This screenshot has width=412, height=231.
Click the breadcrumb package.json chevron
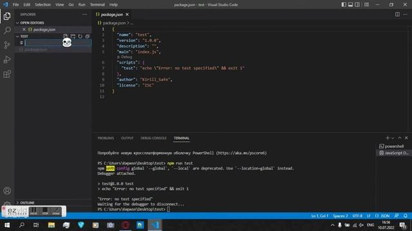click(128, 23)
